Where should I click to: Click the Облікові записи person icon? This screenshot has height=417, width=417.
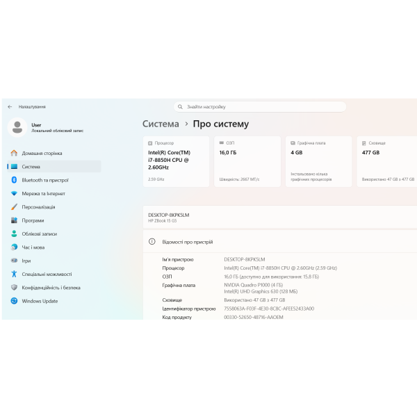tap(14, 234)
